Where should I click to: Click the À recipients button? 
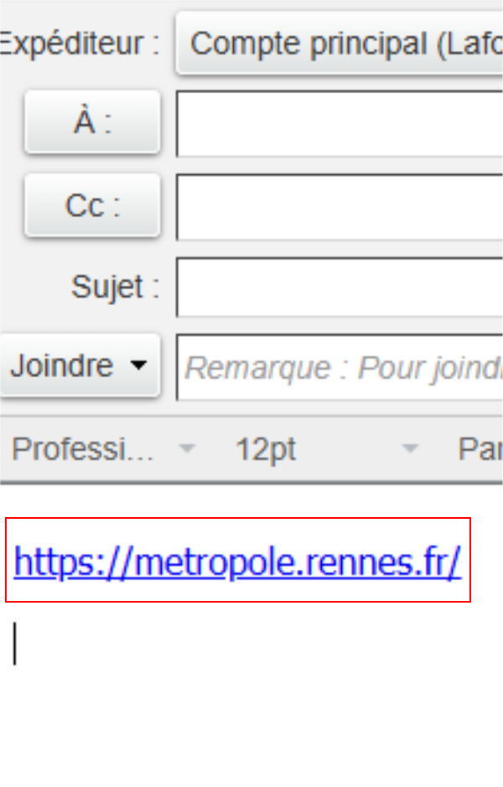coord(92,122)
